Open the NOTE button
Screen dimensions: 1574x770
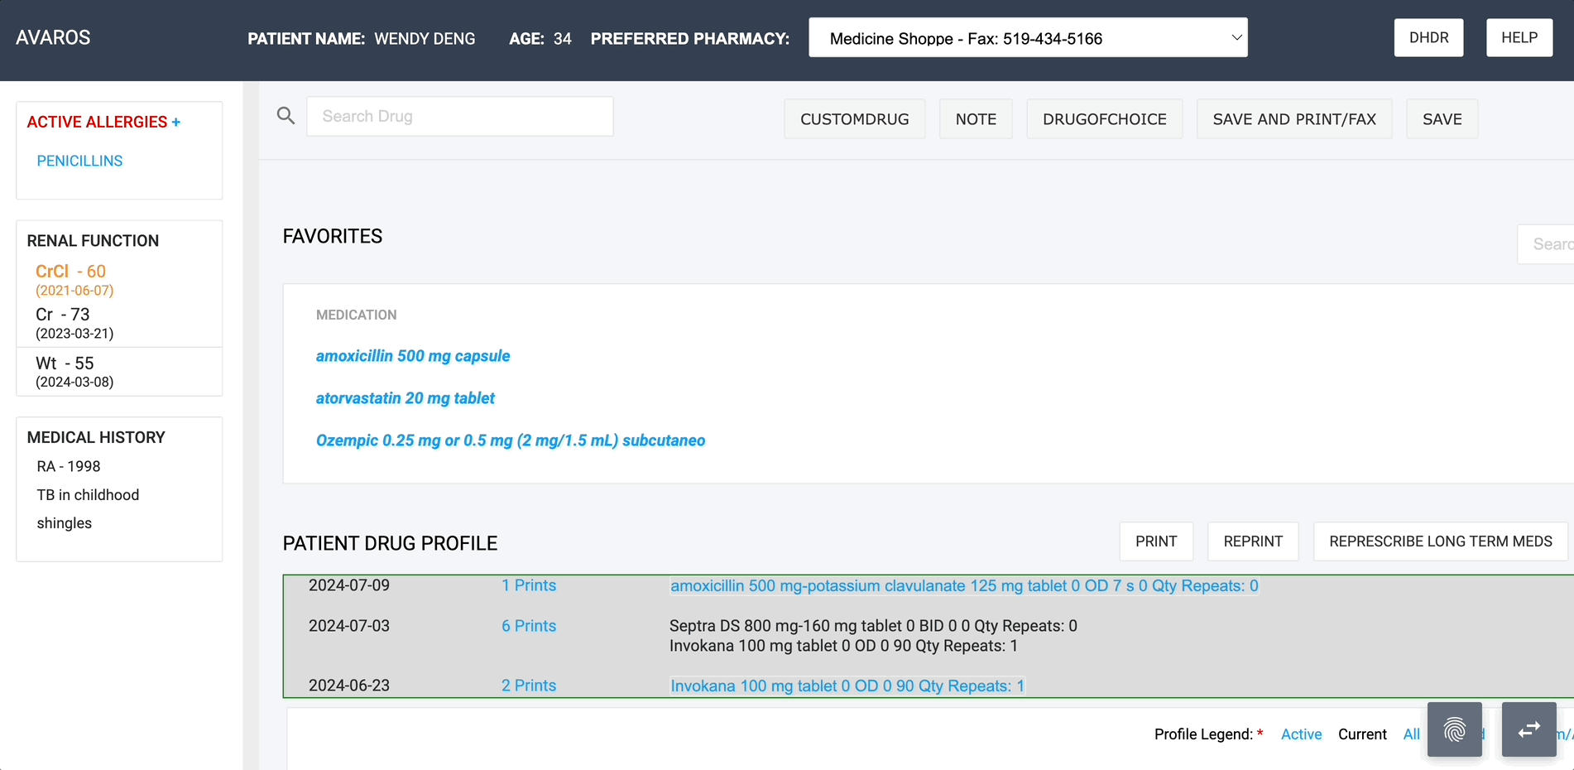pos(975,119)
